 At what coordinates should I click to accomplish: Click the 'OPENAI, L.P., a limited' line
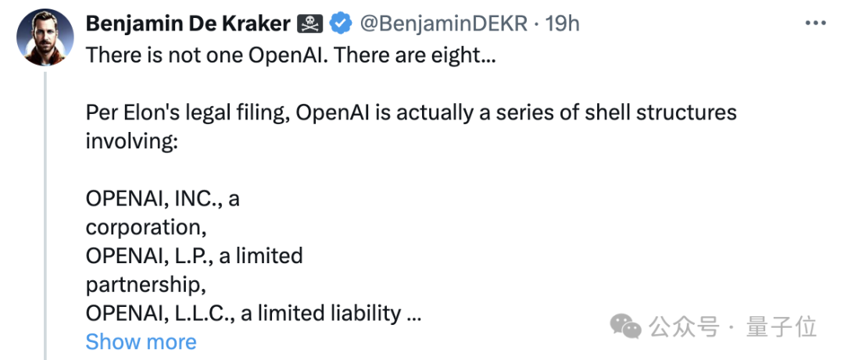coord(194,255)
